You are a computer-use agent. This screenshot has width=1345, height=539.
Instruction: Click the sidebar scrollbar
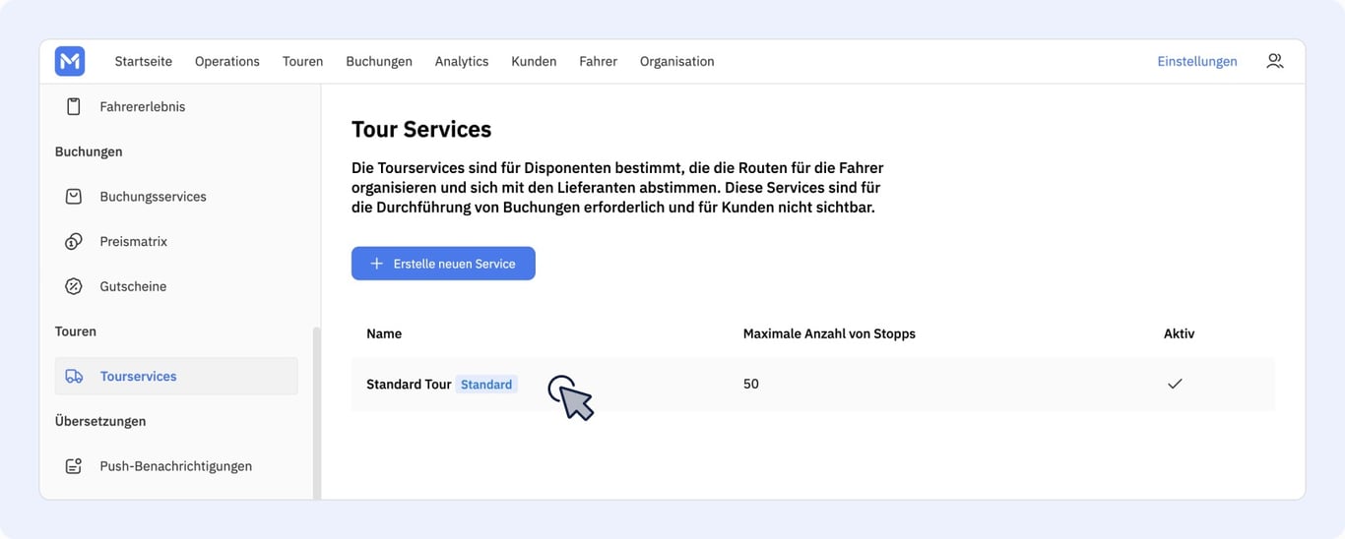316,413
